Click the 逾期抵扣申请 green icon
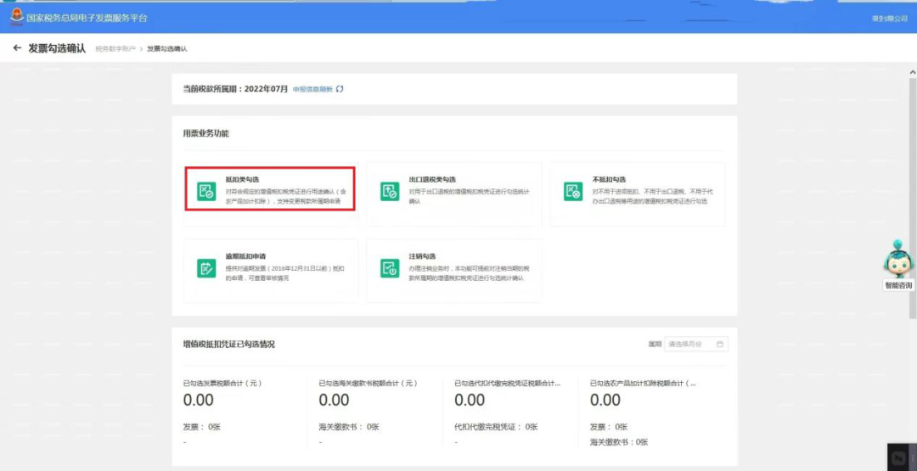917x471 pixels. [x=206, y=268]
